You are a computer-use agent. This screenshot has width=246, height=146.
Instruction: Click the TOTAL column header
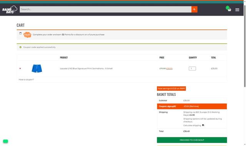click(213, 57)
